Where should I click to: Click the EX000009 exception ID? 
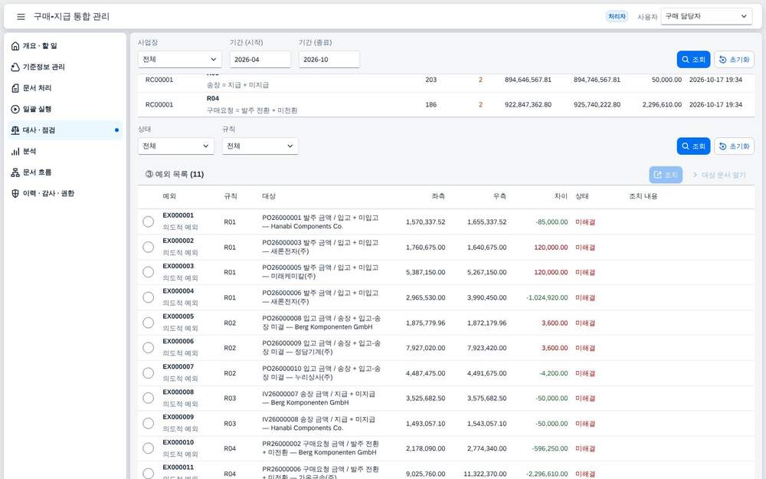point(178,417)
